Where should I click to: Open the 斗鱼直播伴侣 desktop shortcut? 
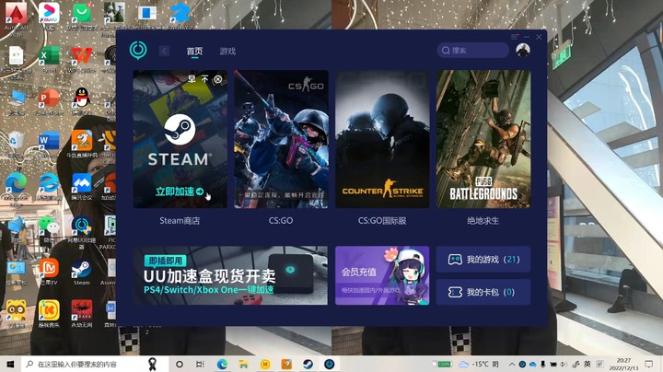point(82,145)
